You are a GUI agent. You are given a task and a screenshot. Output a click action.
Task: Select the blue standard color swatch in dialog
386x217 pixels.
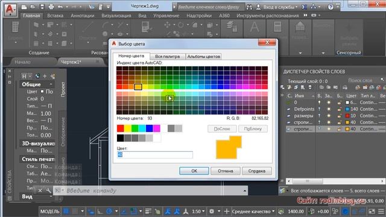150,128
